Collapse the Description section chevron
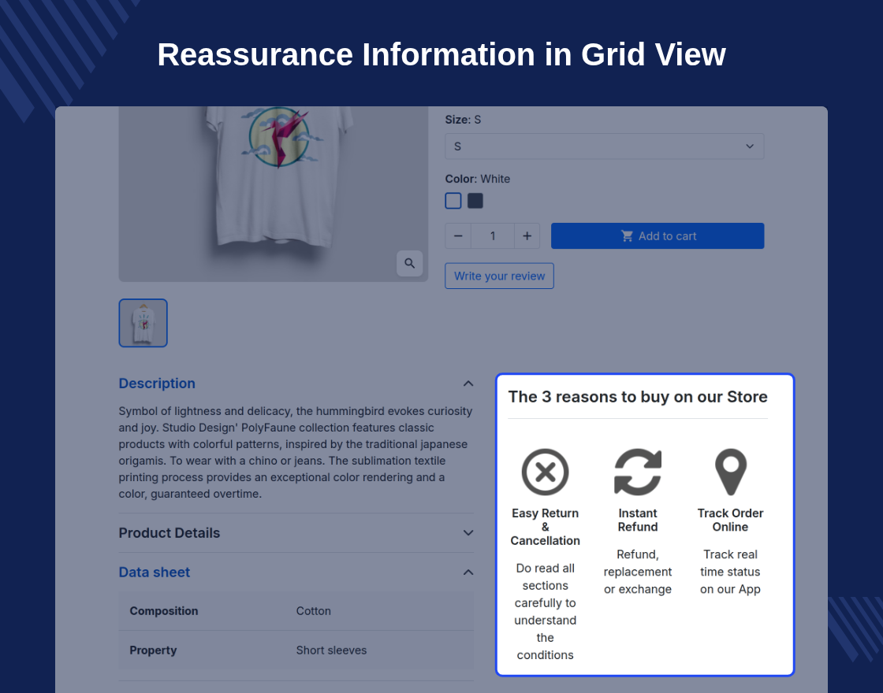883x693 pixels. pyautogui.click(x=468, y=384)
